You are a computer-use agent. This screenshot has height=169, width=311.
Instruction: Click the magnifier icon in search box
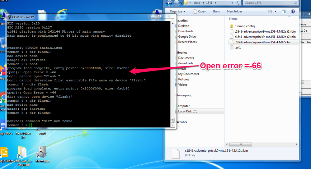pos(295,3)
